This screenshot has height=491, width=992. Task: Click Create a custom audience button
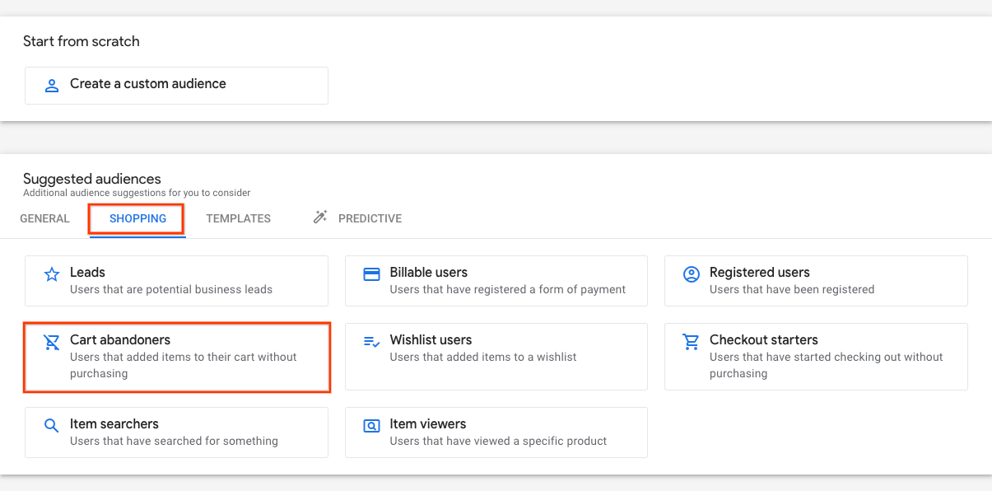(x=176, y=86)
